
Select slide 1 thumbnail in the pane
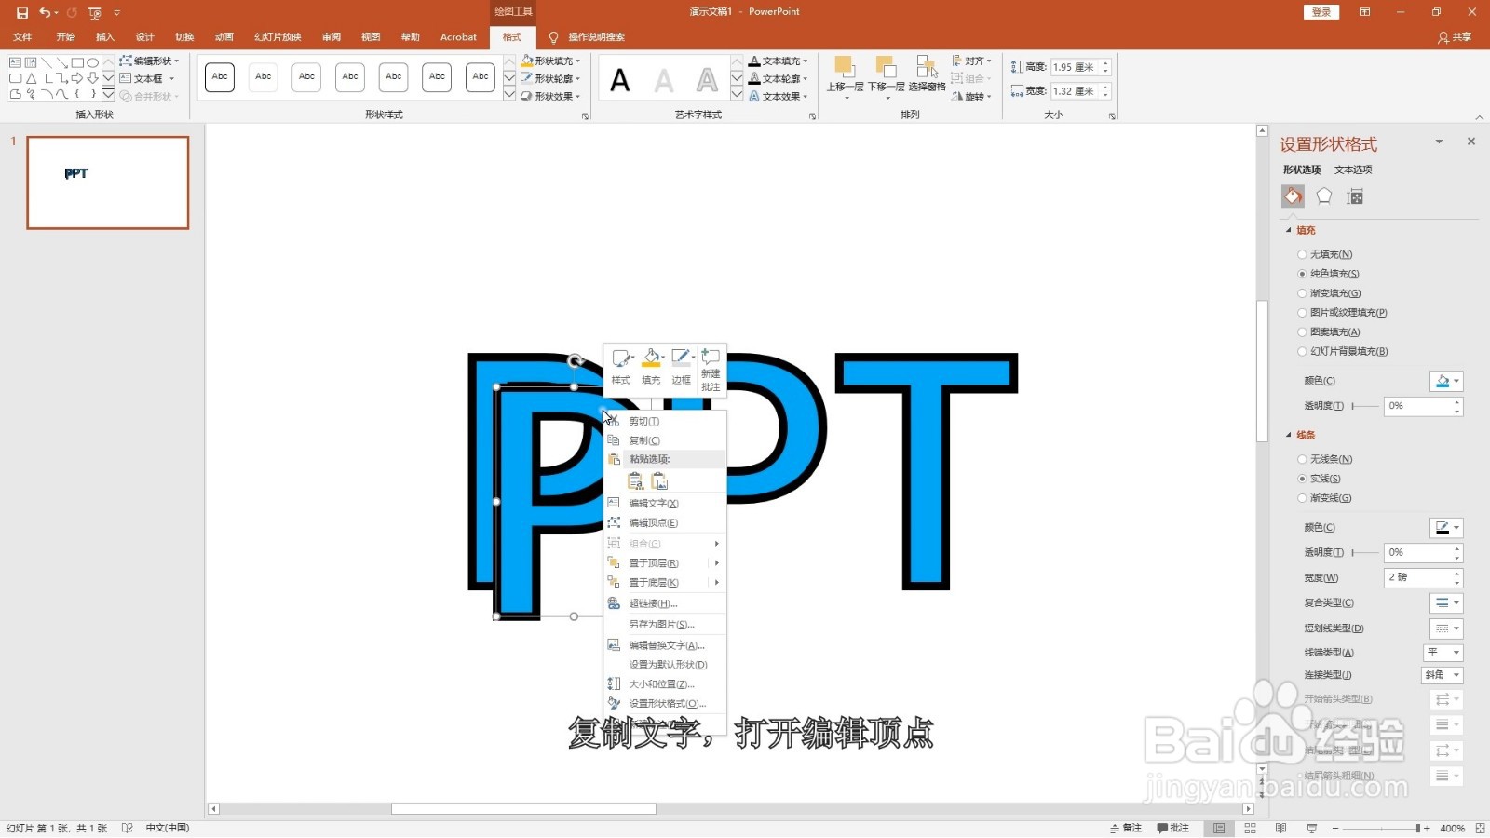pos(107,182)
